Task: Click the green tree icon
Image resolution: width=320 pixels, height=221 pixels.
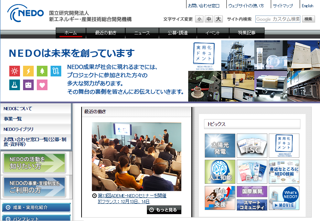Action: coord(42,71)
